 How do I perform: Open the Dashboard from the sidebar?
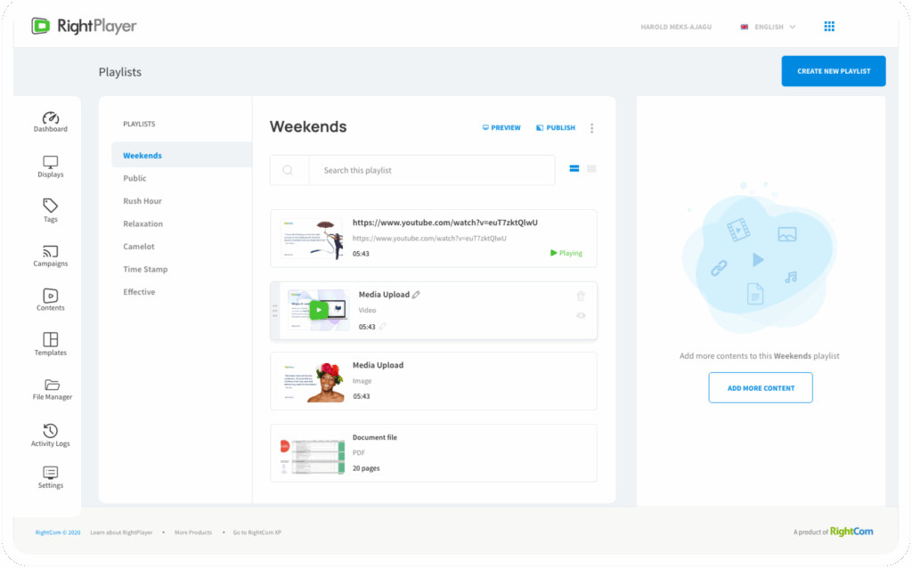pyautogui.click(x=51, y=122)
